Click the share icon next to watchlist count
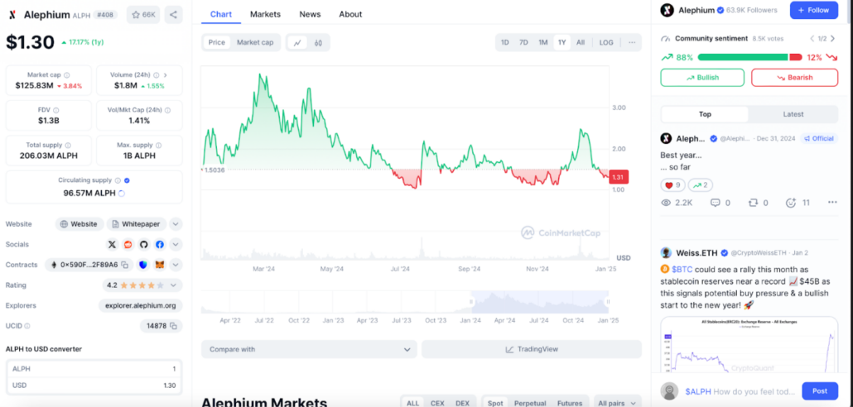The height and width of the screenshot is (407, 853). click(x=173, y=14)
